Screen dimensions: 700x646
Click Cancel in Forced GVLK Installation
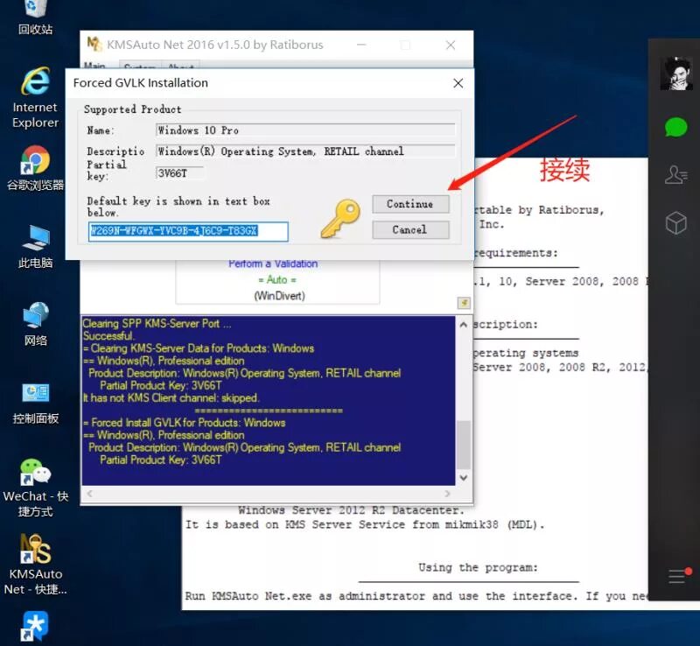coord(410,229)
